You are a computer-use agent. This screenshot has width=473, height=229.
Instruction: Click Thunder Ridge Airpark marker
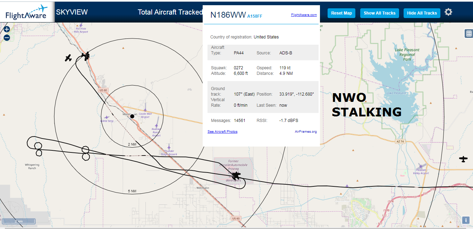coord(169,147)
